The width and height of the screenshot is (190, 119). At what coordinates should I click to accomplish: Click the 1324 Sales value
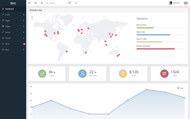click(175, 72)
